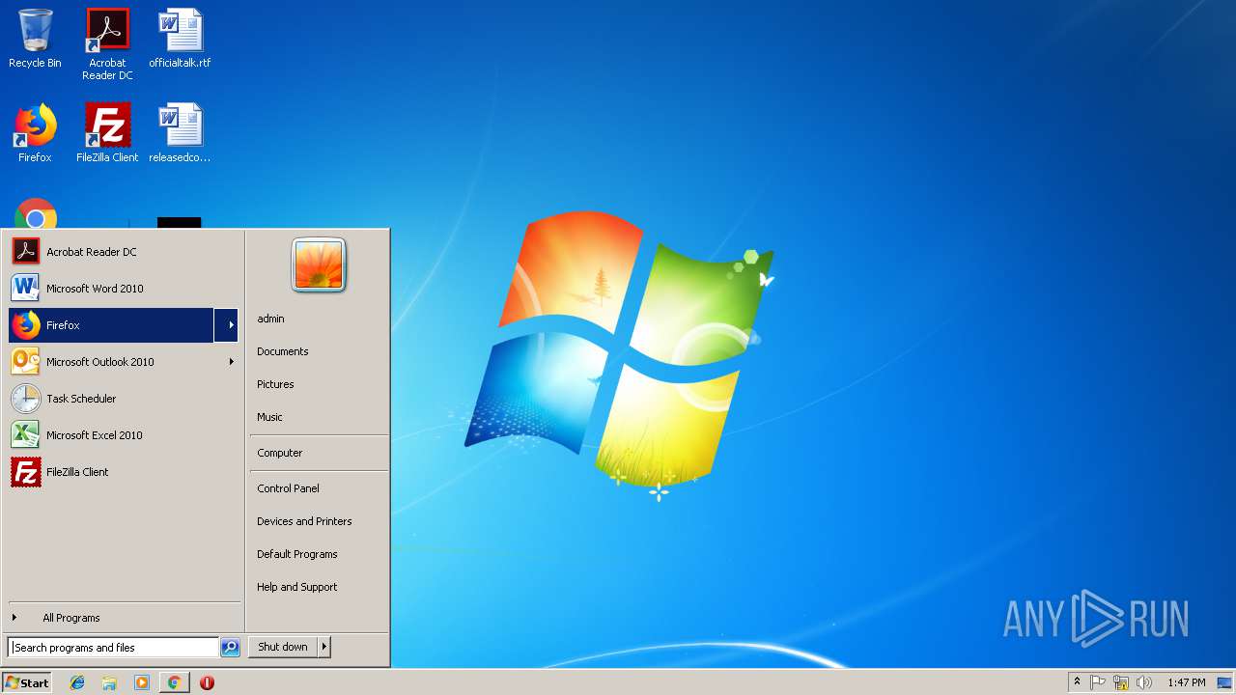The image size is (1236, 695).
Task: Launch Microsoft Excel 2010 from Start menu
Action: pos(124,435)
